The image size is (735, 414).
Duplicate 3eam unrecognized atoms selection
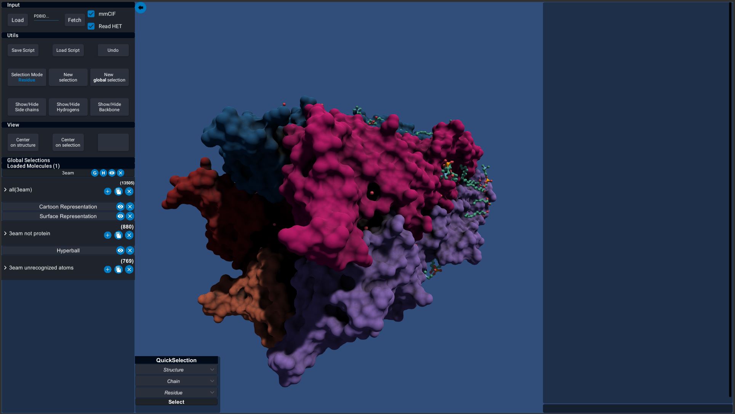[118, 270]
